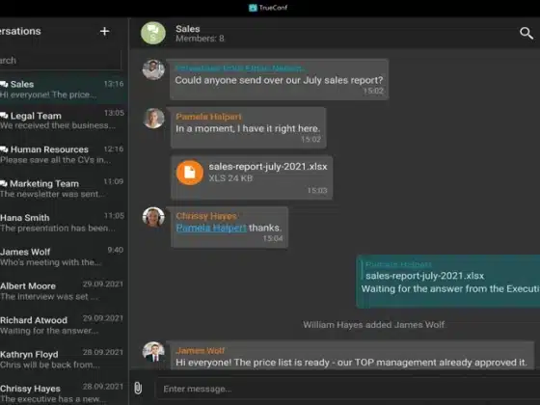Attach a file with the paperclip icon
The width and height of the screenshot is (540, 405).
138,388
